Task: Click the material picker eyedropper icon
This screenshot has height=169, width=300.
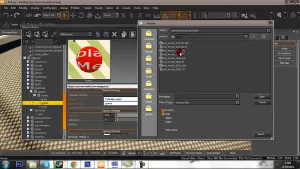Action: pos(53,34)
